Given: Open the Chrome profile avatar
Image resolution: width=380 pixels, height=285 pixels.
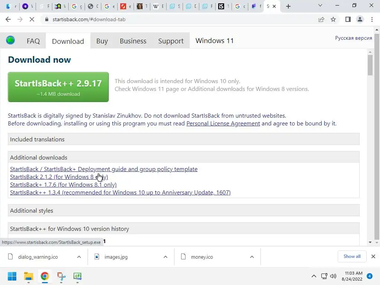Looking at the screenshot, I should (360, 19).
